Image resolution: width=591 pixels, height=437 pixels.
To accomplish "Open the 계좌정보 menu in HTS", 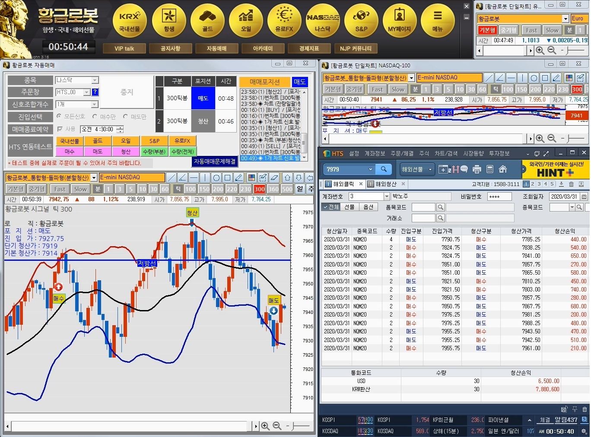I will tap(375, 153).
